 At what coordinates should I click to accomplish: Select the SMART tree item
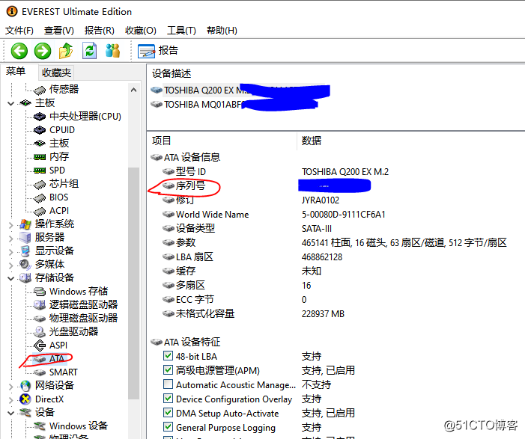(63, 372)
